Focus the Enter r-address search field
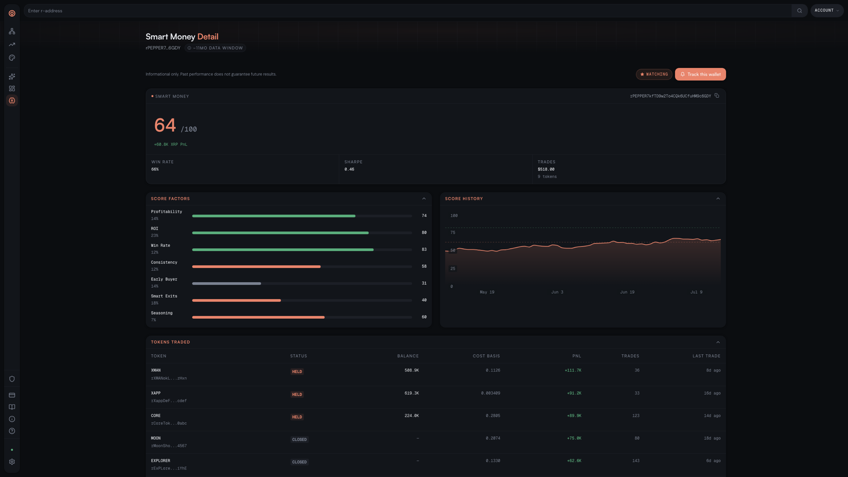The height and width of the screenshot is (477, 848). click(407, 11)
